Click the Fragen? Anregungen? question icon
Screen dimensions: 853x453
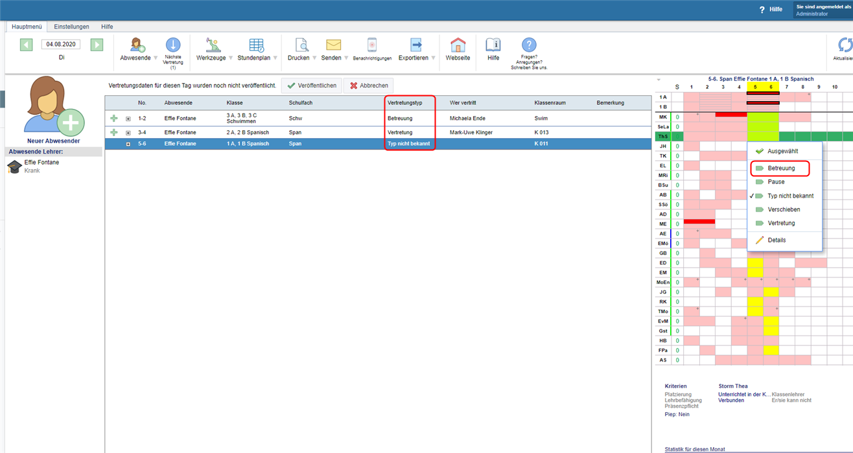pyautogui.click(x=529, y=45)
